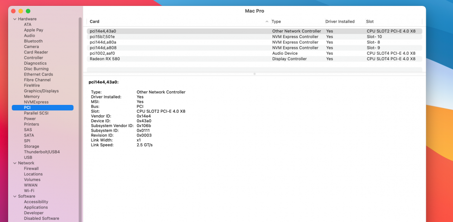Click the Card column sort arrow

click(267, 22)
